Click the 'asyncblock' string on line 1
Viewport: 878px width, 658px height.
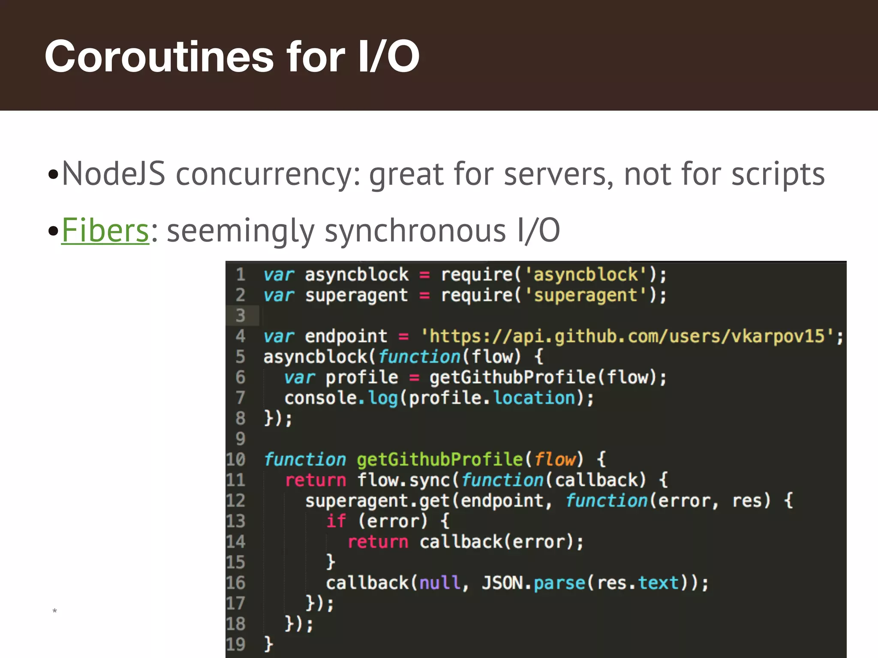pos(586,275)
